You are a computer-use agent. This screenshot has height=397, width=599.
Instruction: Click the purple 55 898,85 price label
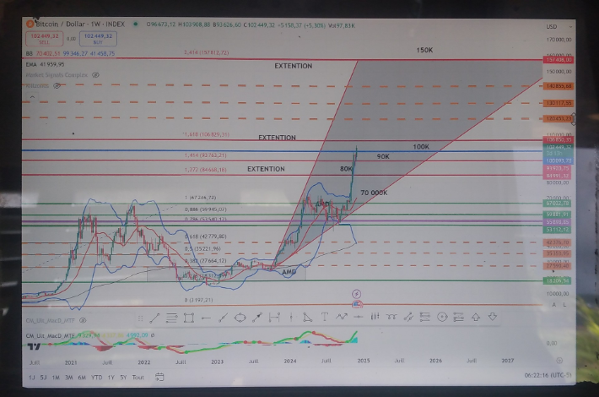[558, 222]
